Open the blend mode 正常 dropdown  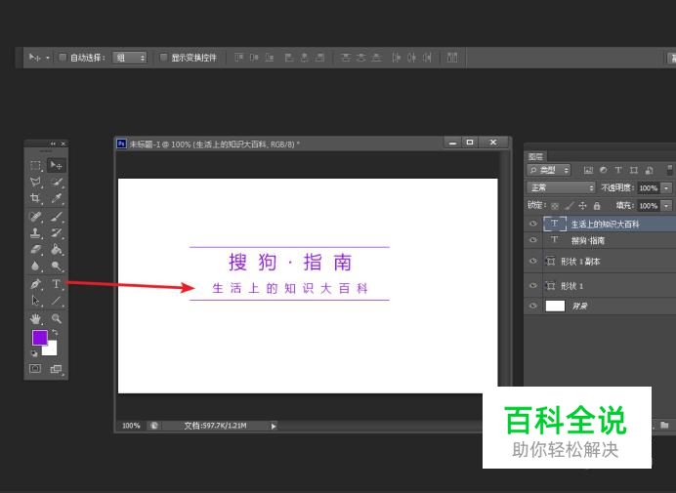click(561, 187)
